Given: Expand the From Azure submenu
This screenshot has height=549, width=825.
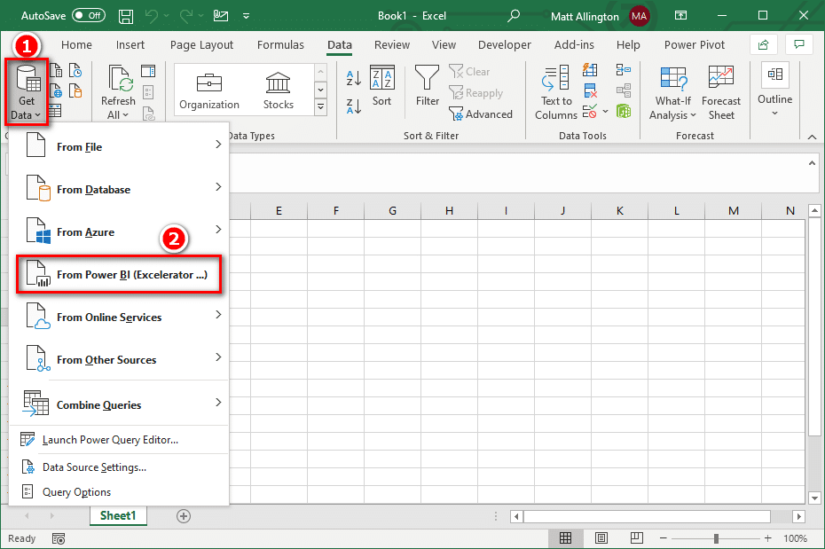Looking at the screenshot, I should point(120,231).
